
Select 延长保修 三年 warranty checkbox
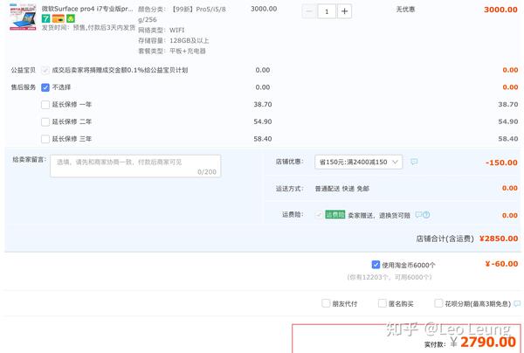(45, 139)
